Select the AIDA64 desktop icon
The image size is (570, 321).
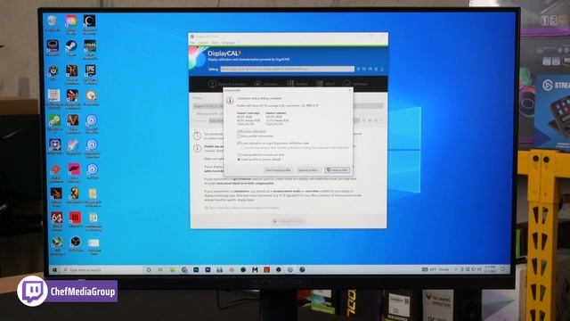(57, 220)
